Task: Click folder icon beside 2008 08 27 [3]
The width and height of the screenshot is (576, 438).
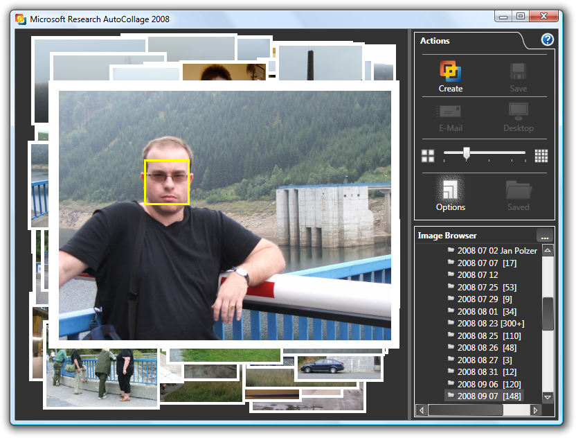Action: click(451, 359)
